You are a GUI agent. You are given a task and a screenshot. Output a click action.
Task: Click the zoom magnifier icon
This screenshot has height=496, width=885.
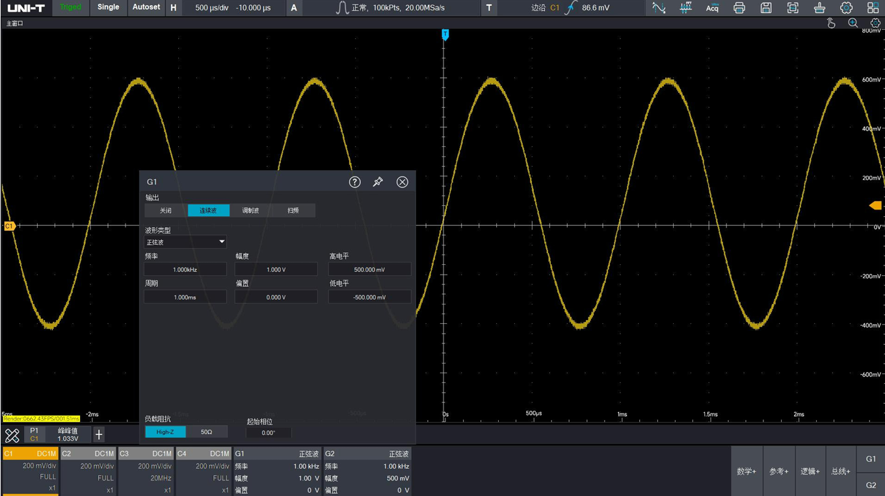(x=853, y=23)
